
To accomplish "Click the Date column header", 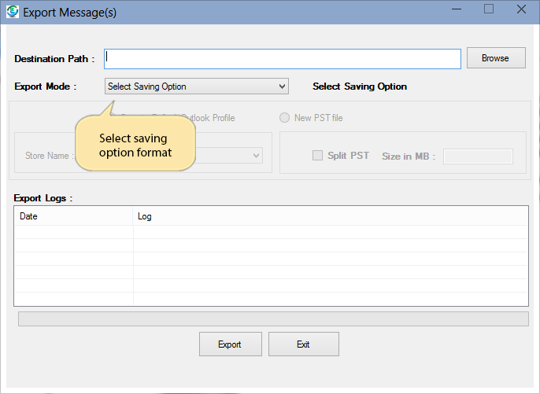I will tap(73, 216).
